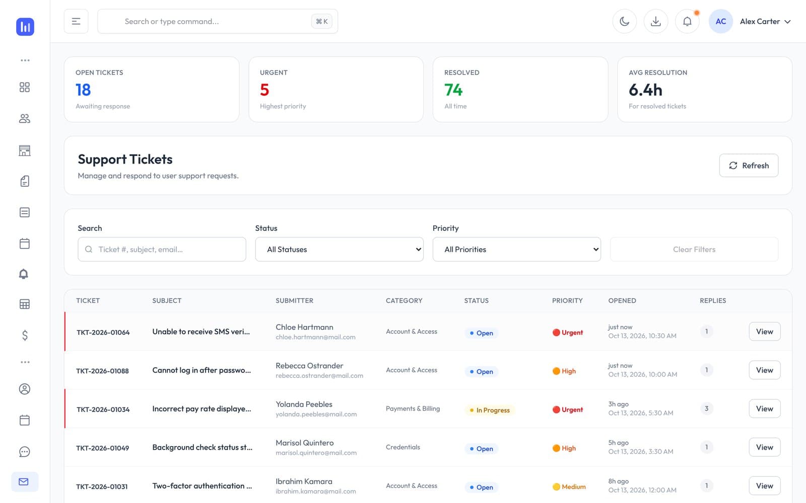Click Open status badge for Chloe Hartmann's ticket
The image size is (806, 503).
tap(481, 333)
